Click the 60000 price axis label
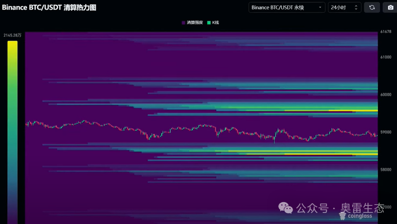This screenshot has width=397, height=224. [x=385, y=95]
